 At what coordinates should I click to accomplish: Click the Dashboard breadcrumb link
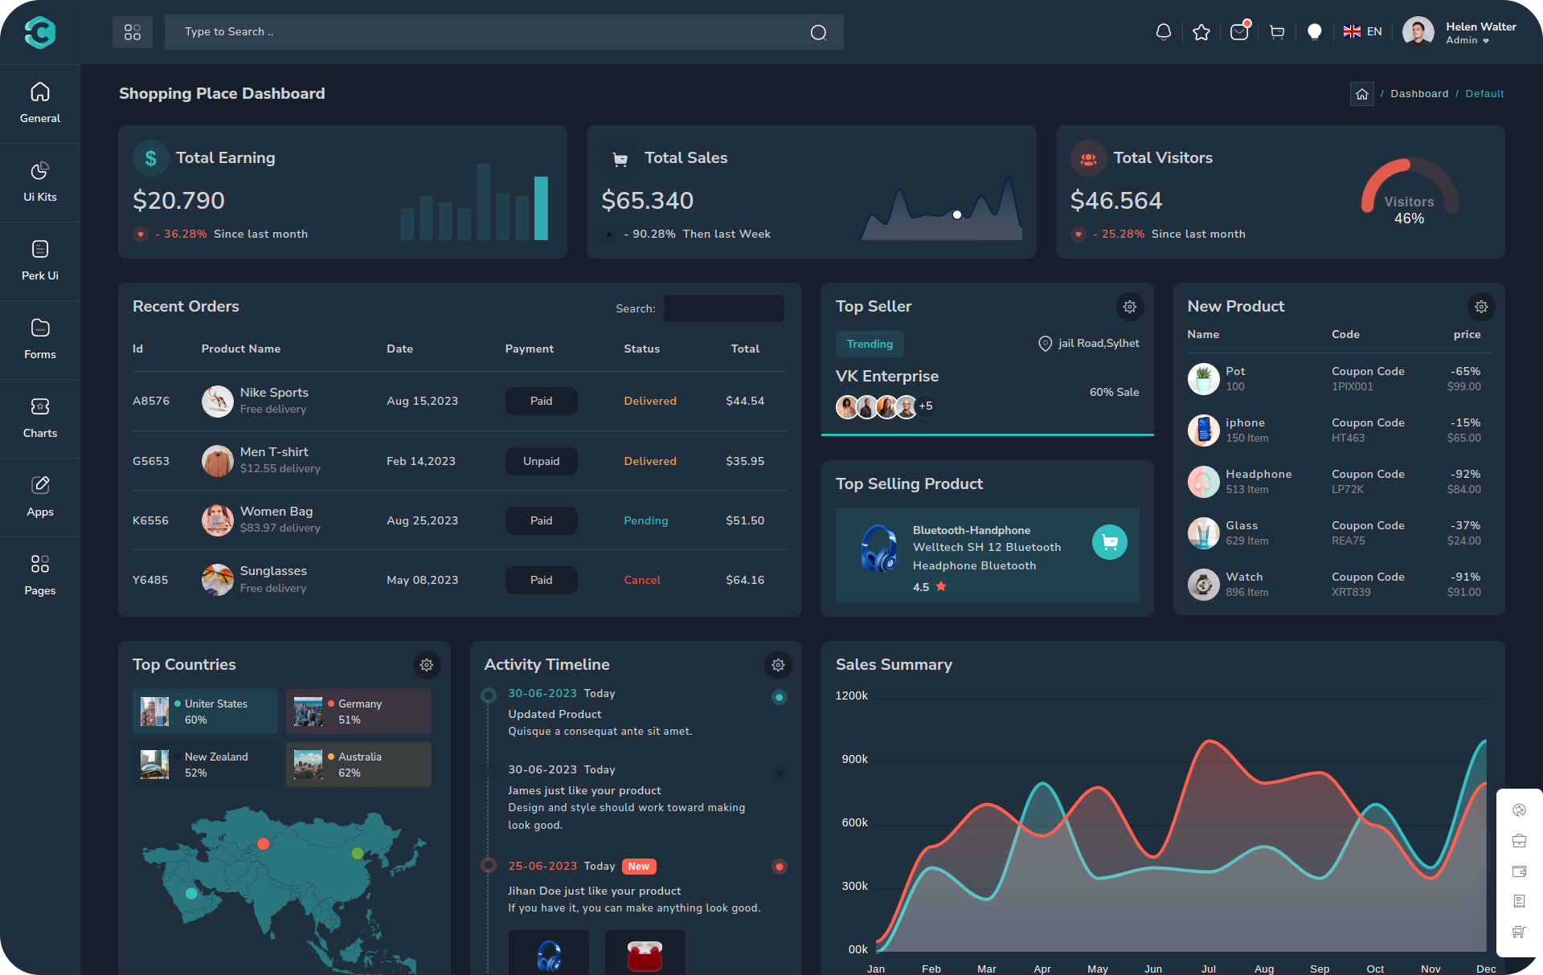click(x=1419, y=94)
